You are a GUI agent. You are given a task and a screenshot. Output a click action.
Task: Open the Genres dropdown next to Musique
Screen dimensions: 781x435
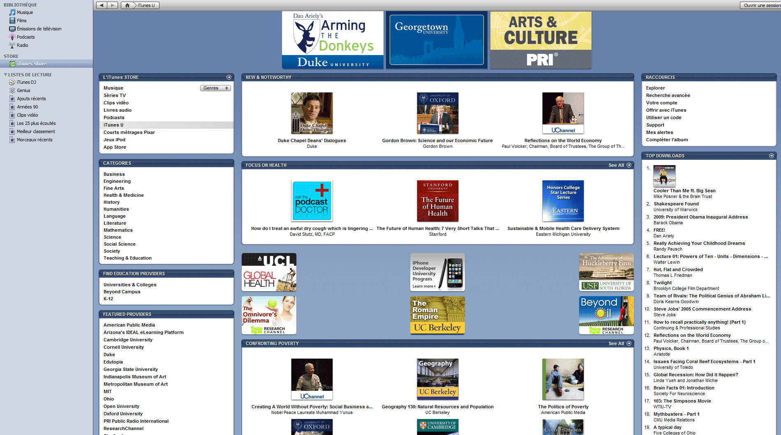pos(215,88)
